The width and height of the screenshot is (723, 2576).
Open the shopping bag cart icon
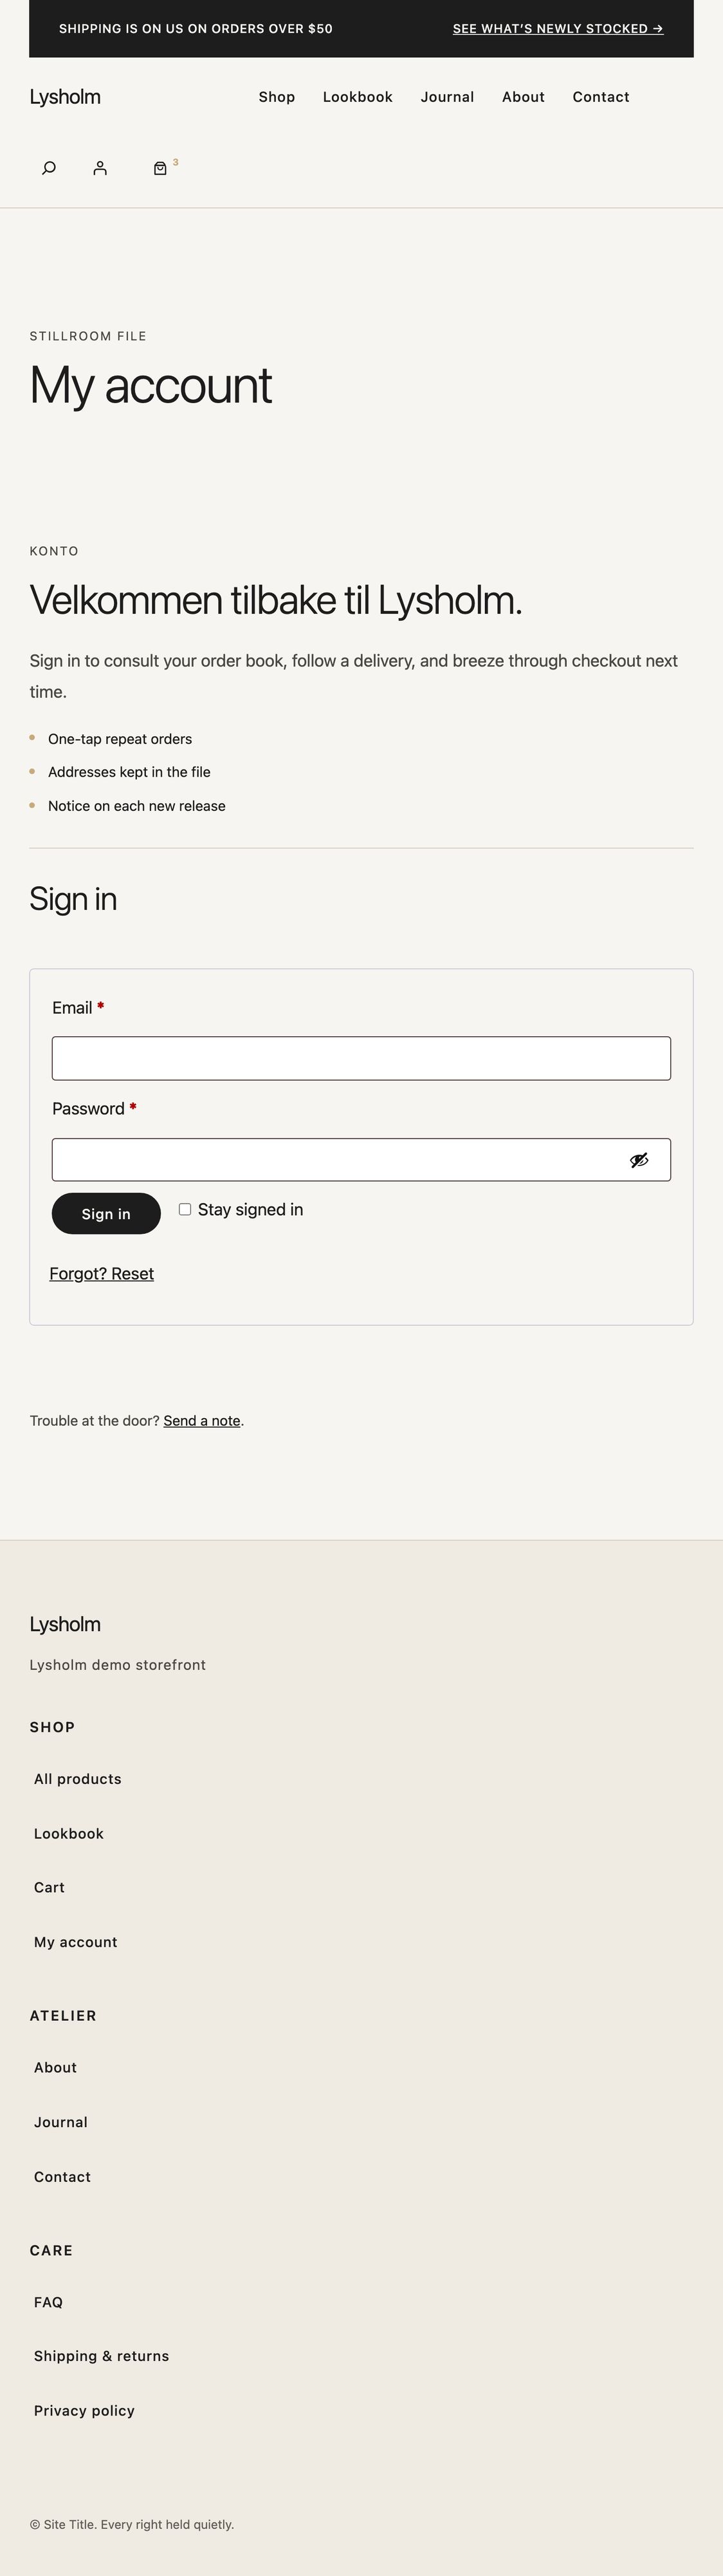[x=160, y=168]
